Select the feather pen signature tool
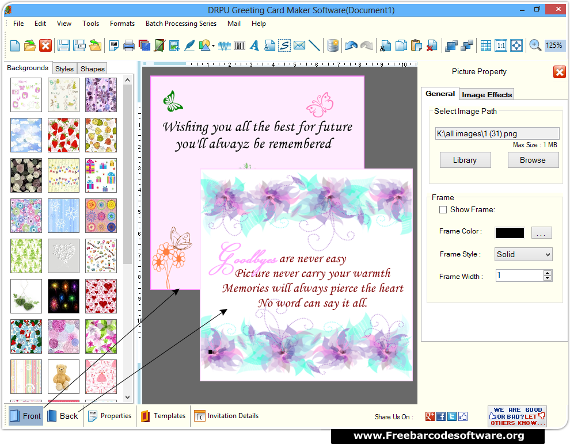Screen dimensions: 570x444 pos(189,46)
